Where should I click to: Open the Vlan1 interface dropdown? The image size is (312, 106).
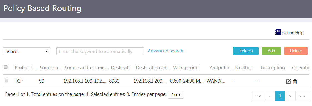(26, 51)
